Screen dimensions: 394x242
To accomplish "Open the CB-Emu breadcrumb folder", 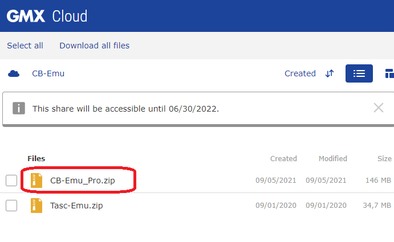I will [x=48, y=73].
